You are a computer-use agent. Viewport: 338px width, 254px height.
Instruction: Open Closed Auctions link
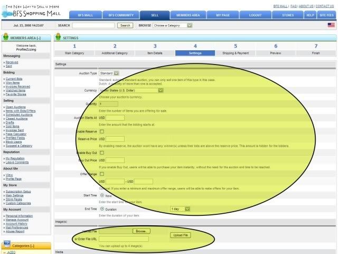coord(16,119)
